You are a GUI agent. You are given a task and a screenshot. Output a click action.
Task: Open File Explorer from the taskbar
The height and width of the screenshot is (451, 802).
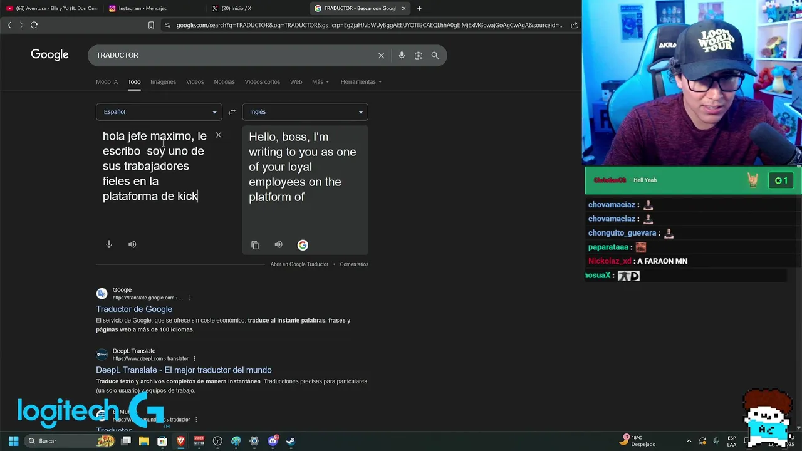tap(144, 441)
